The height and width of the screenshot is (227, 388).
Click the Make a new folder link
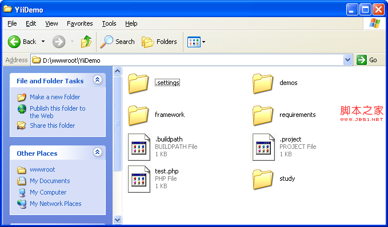[55, 97]
